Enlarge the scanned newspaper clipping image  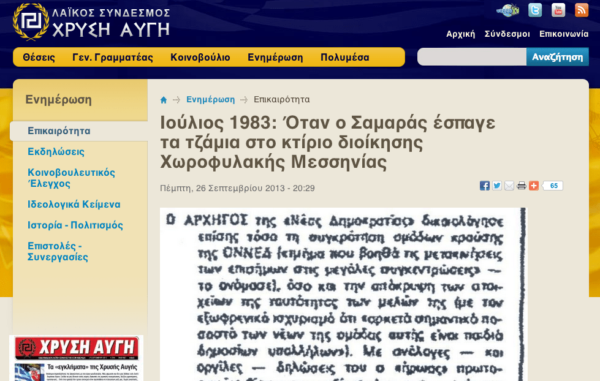(343, 294)
